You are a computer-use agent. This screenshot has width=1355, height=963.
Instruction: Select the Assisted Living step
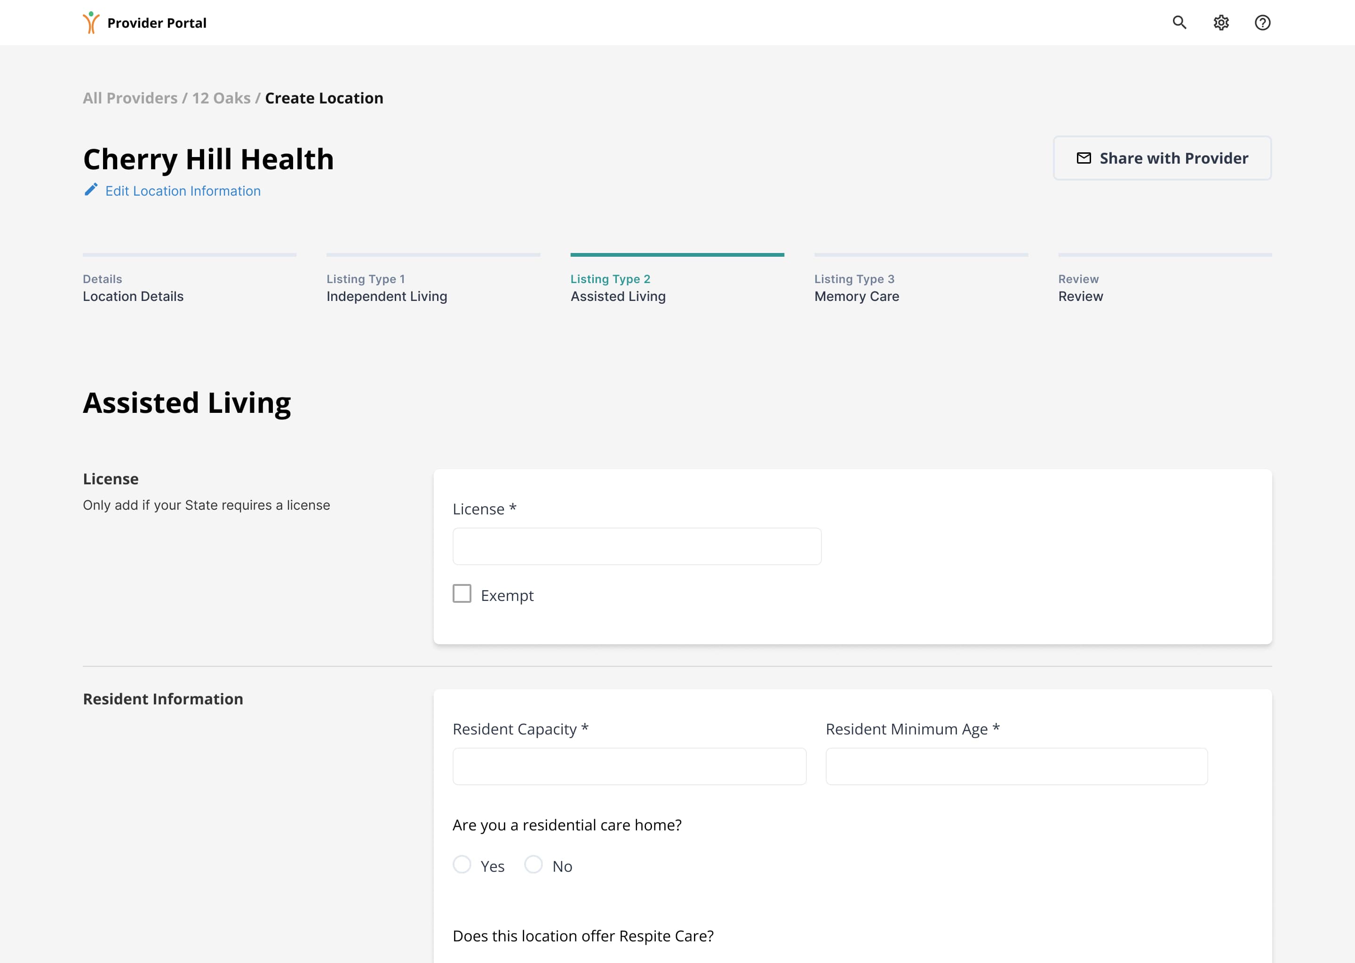618,296
